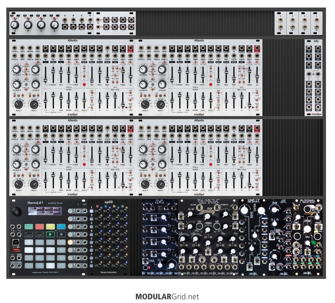Click the track 1 round button on Hermod+
The width and height of the screenshot is (335, 303).
pyautogui.click(x=70, y=211)
